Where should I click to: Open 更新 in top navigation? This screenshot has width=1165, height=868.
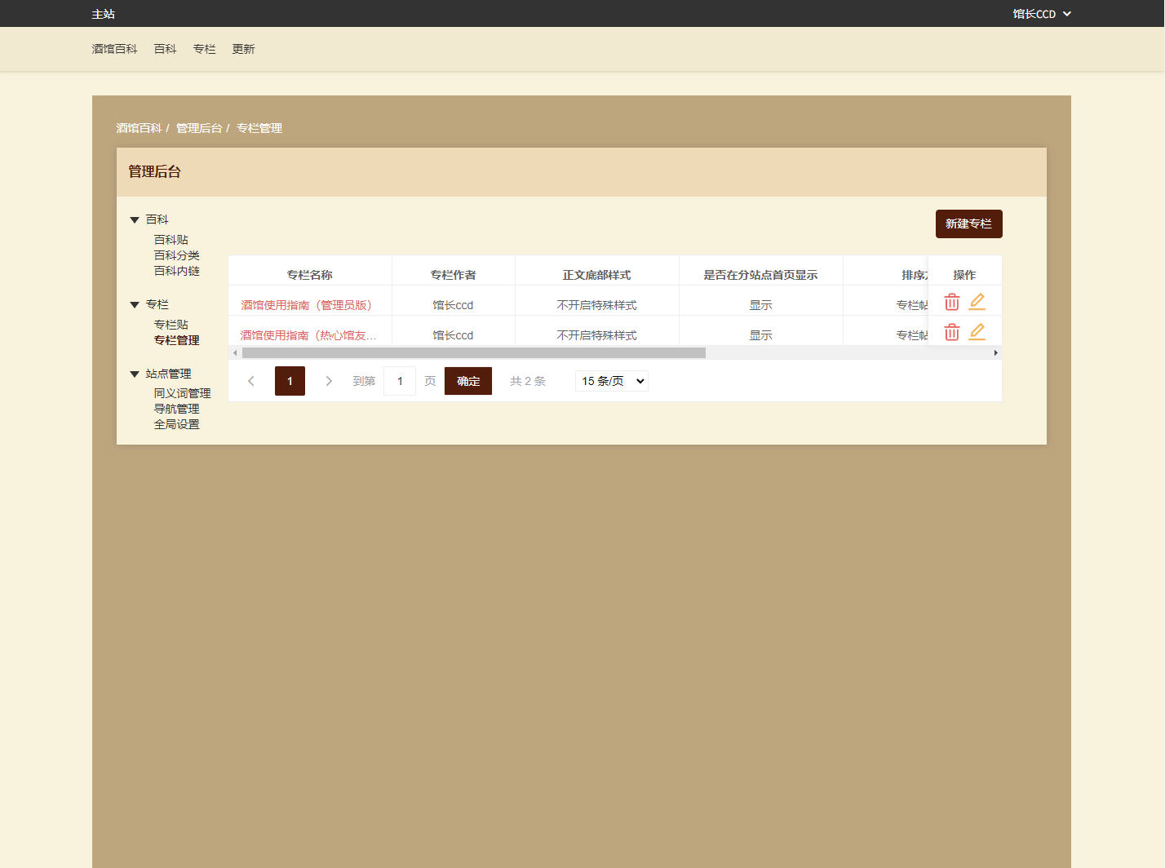point(243,49)
